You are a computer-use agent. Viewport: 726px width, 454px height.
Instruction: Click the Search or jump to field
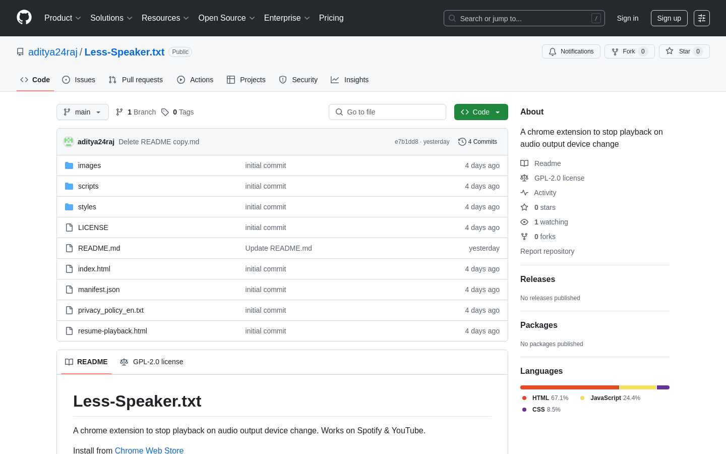pos(524,18)
